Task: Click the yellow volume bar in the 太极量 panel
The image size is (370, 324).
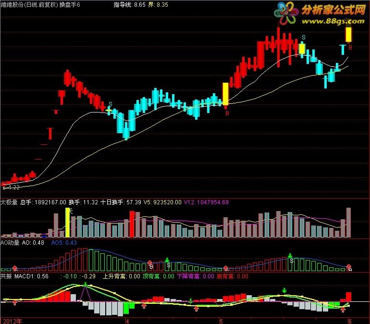Action: (67, 223)
